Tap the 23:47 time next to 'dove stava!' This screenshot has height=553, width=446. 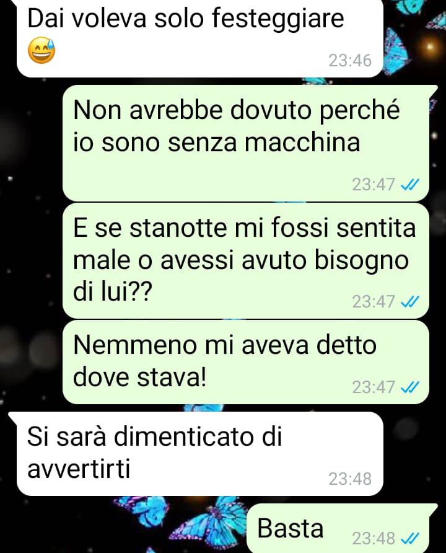374,387
